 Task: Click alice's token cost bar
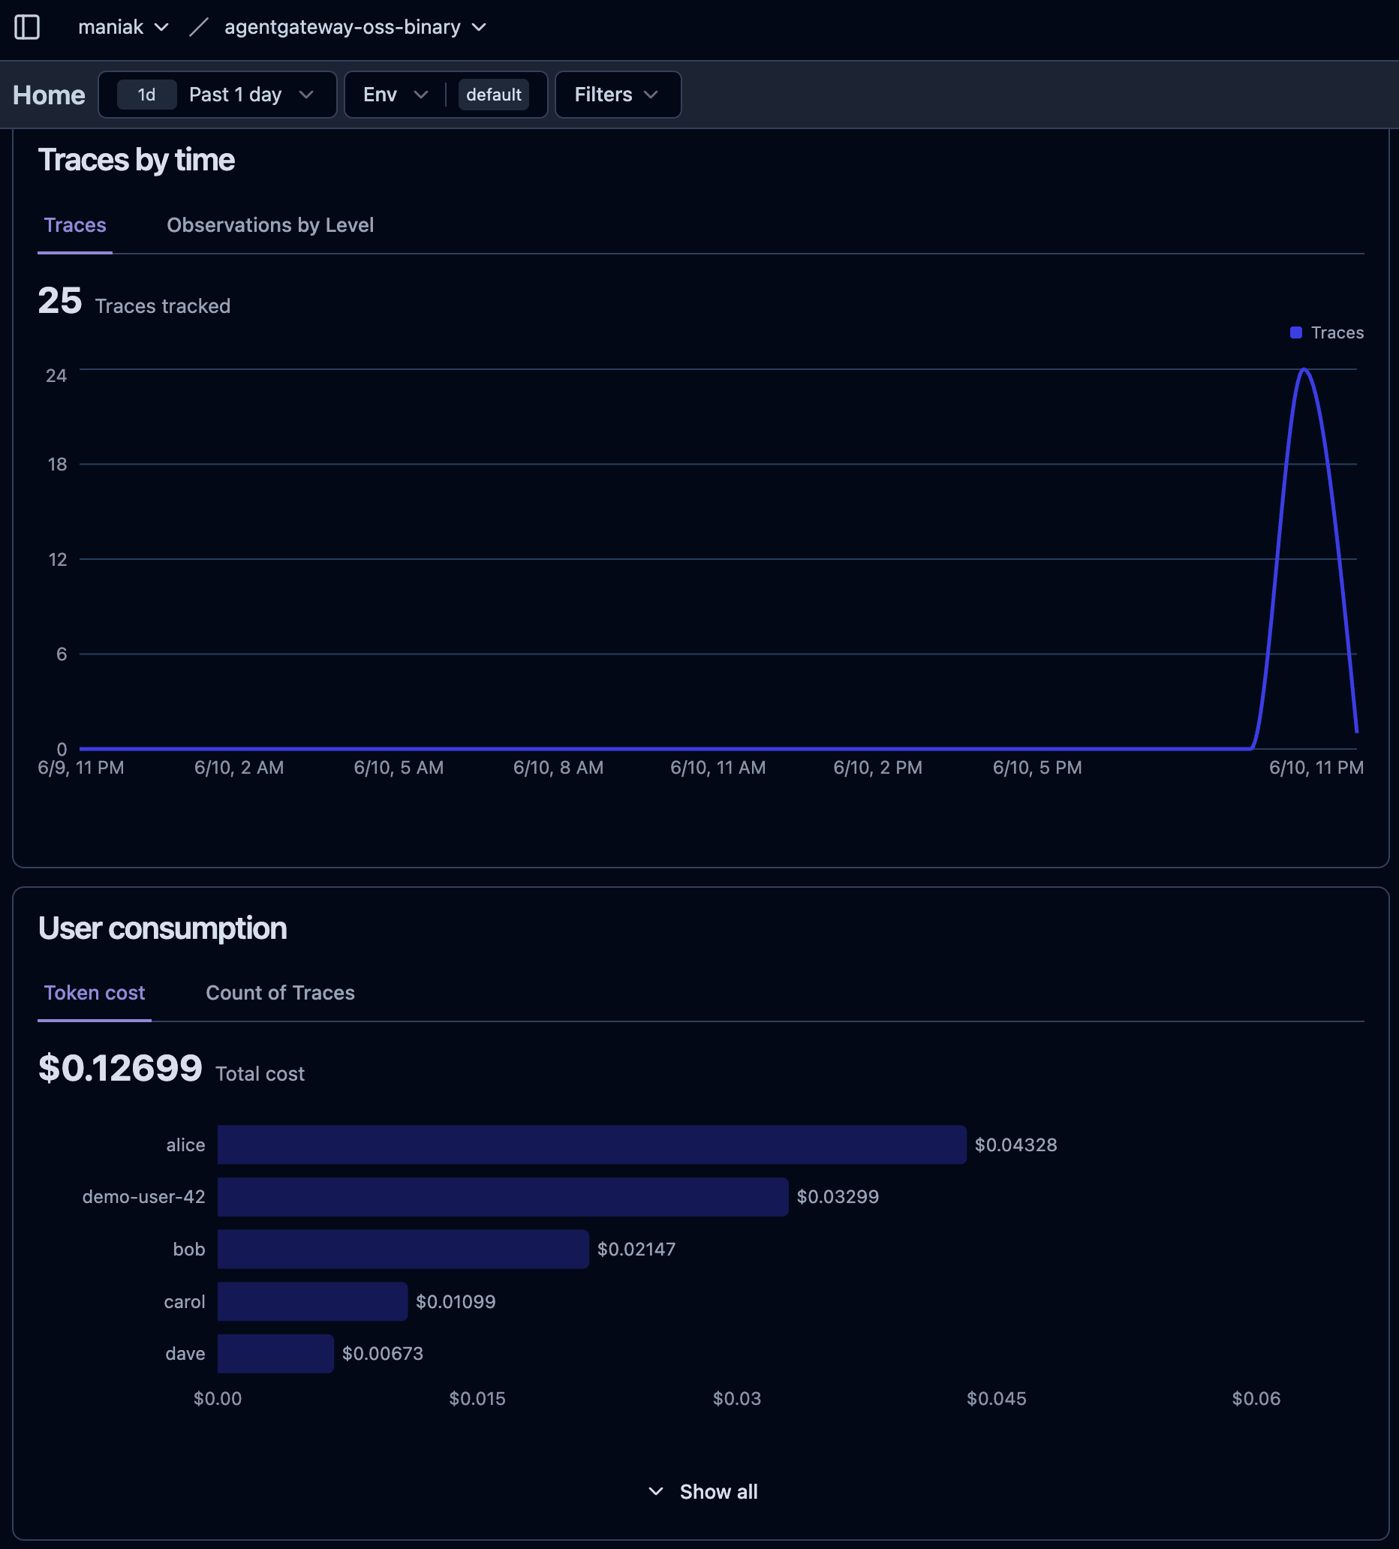point(591,1144)
